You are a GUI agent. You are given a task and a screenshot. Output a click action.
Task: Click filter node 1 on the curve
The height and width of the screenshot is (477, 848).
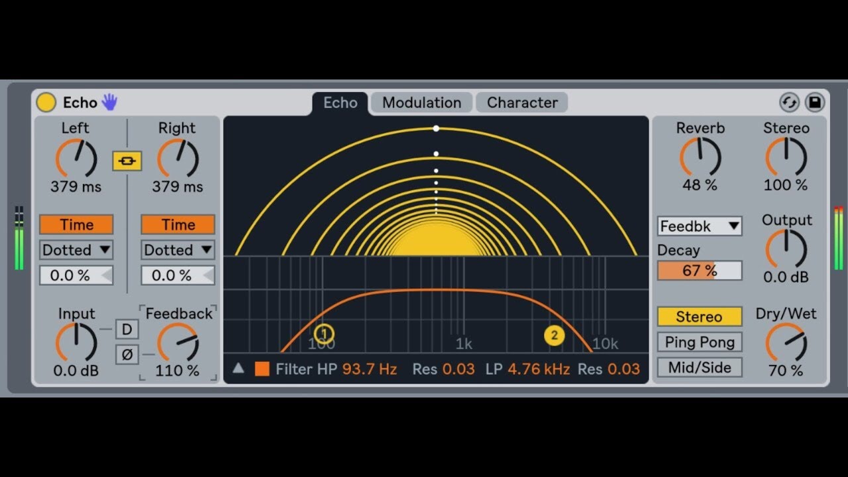coord(324,333)
